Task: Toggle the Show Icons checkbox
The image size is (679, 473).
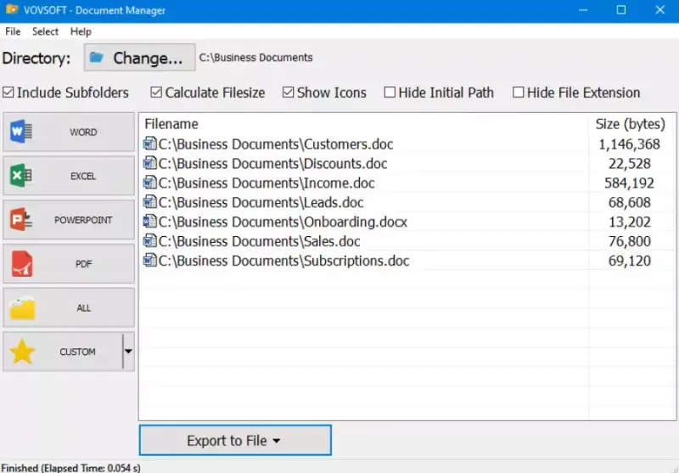Action: pos(288,93)
